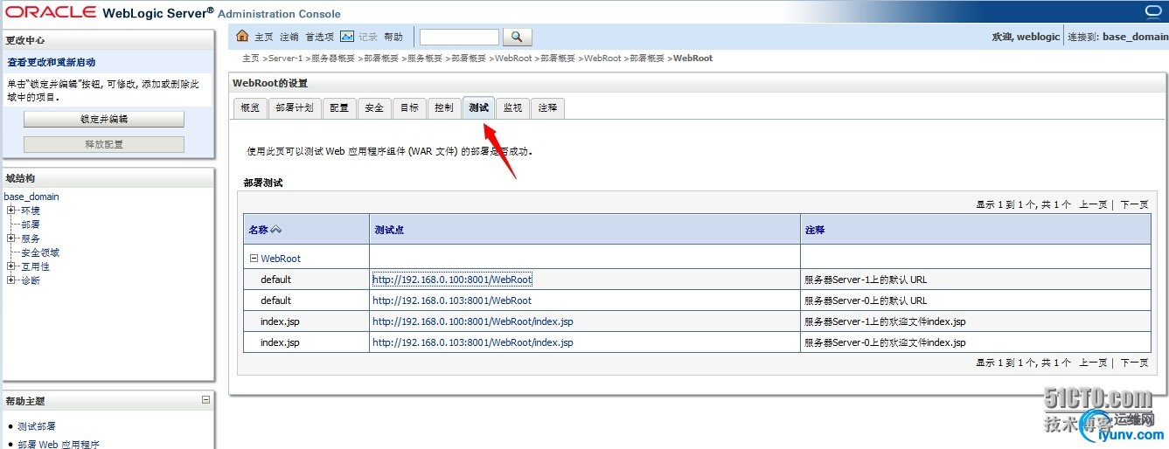1169x449 pixels.
Task: Click 主页 text in the toolbar
Action: [264, 37]
